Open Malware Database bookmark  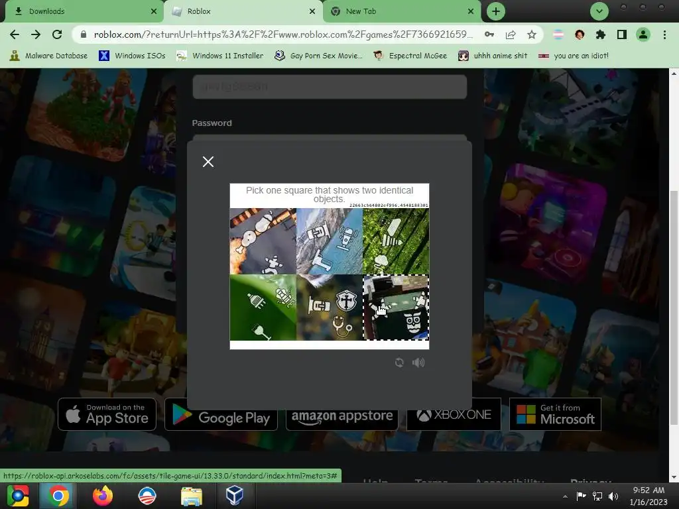pyautogui.click(x=48, y=56)
